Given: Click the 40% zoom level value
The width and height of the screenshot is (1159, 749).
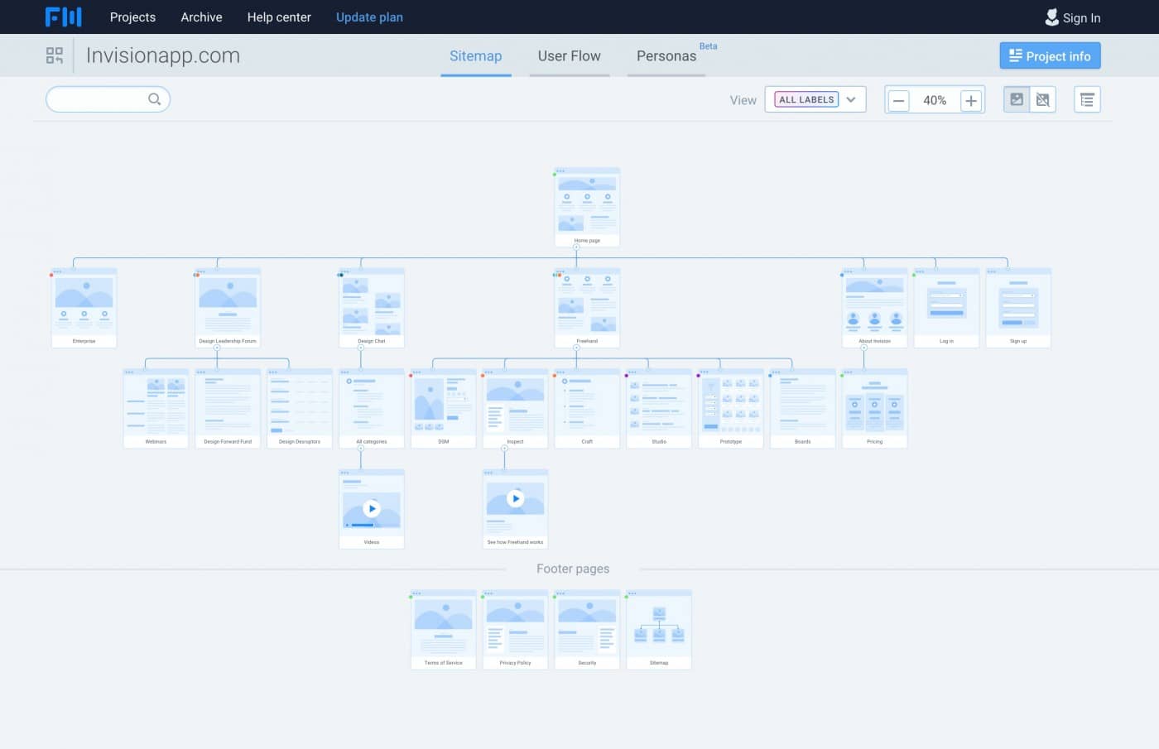Looking at the screenshot, I should click(935, 100).
